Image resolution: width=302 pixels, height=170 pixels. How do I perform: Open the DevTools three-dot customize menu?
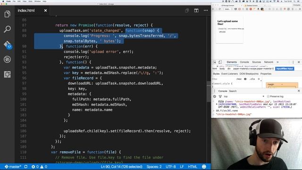[x=293, y=62]
